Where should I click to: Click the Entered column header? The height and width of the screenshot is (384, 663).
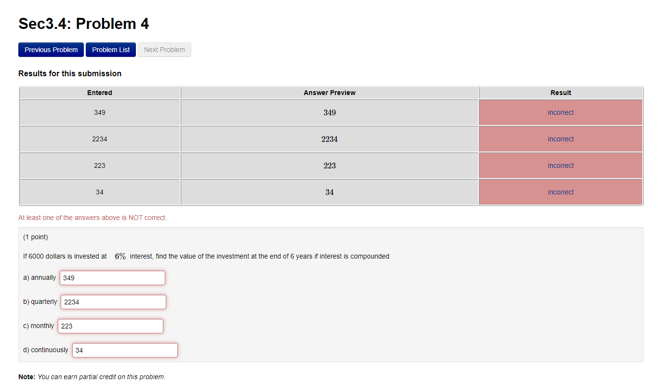click(x=99, y=93)
